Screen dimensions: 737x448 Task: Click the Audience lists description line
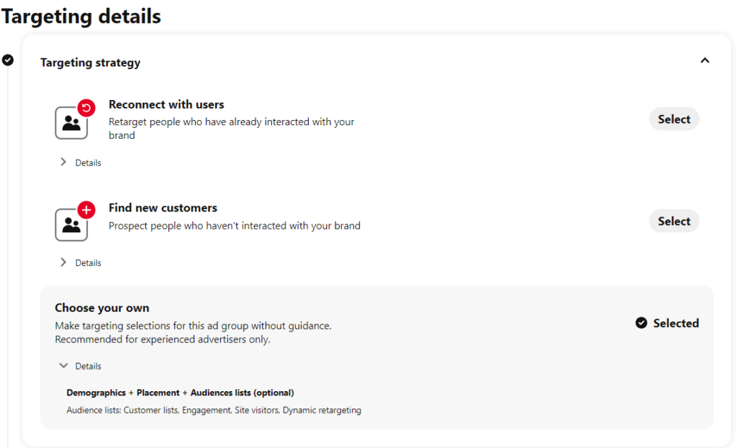[x=214, y=411]
